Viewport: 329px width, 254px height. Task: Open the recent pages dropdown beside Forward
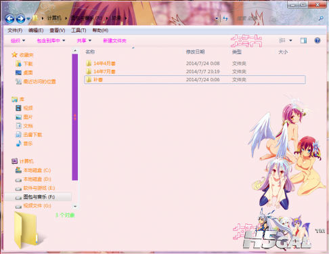click(x=28, y=19)
